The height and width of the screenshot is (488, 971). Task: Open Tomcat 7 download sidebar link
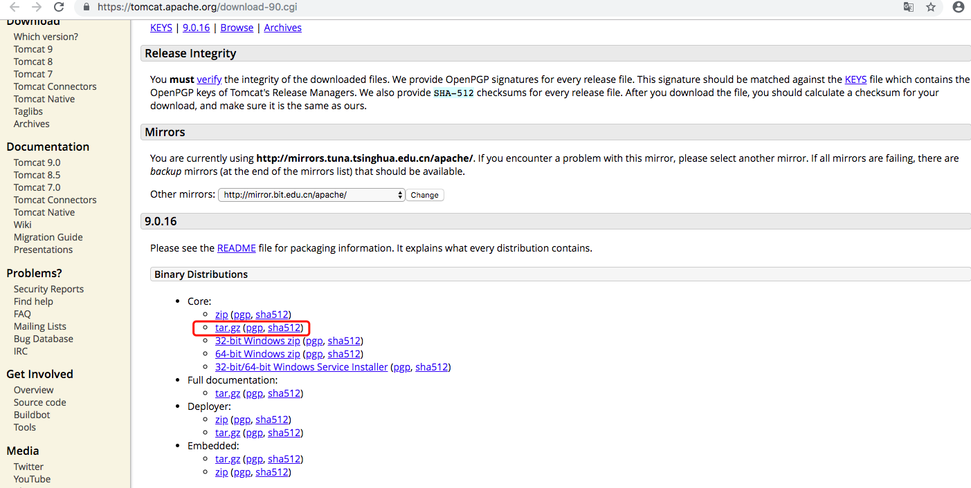coord(33,74)
